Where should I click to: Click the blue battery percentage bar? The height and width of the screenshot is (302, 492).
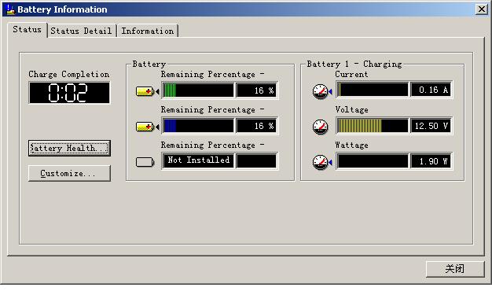pos(198,126)
